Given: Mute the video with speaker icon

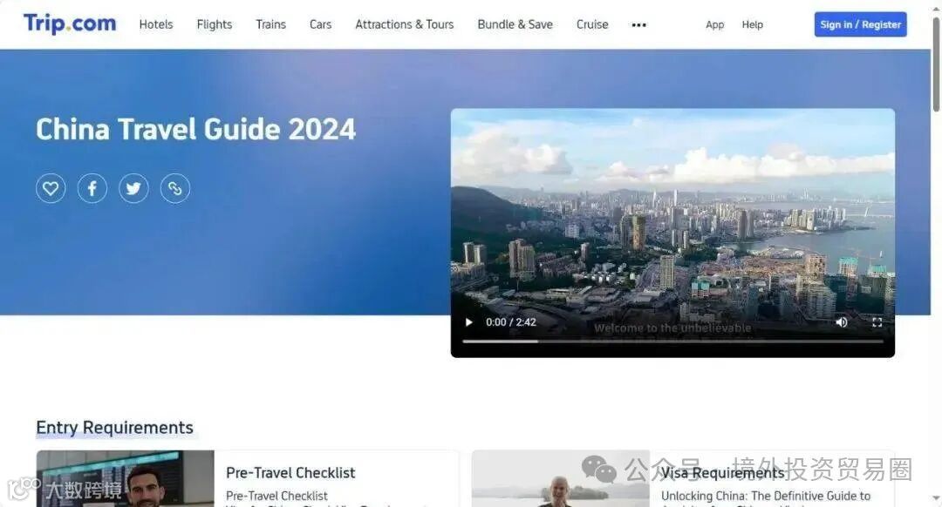Looking at the screenshot, I should [842, 322].
